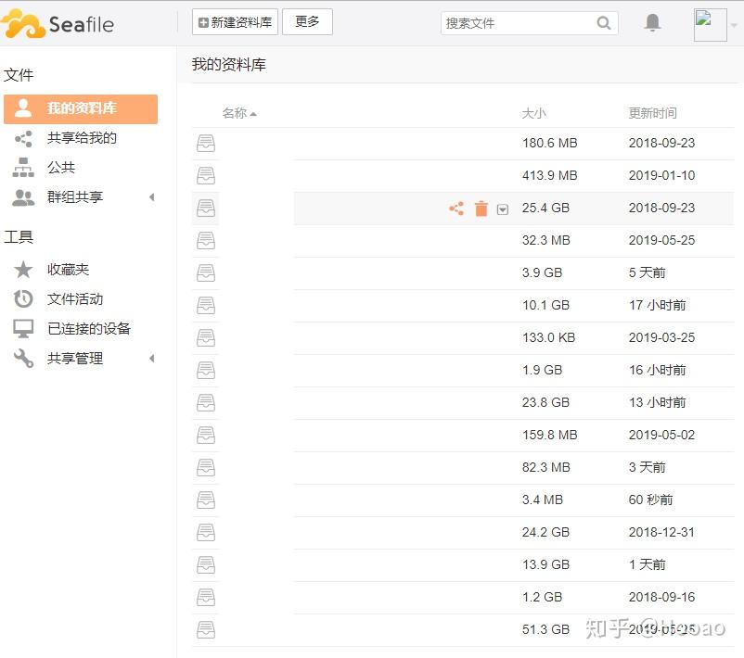Click the 新建资料库 button
The width and height of the screenshot is (744, 658).
234,22
